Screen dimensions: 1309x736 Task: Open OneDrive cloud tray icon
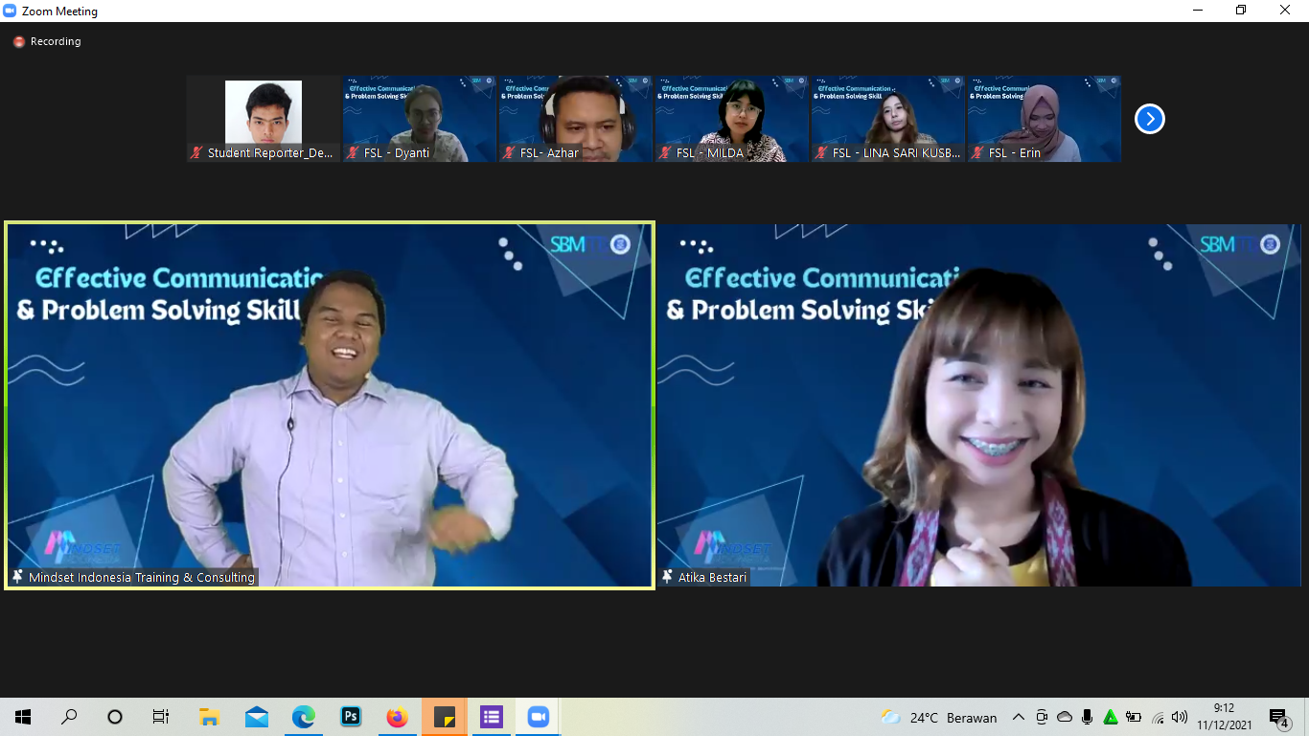coord(1065,717)
